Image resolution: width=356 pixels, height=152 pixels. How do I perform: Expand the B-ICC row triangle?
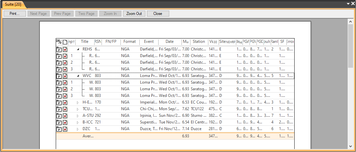pos(78,122)
